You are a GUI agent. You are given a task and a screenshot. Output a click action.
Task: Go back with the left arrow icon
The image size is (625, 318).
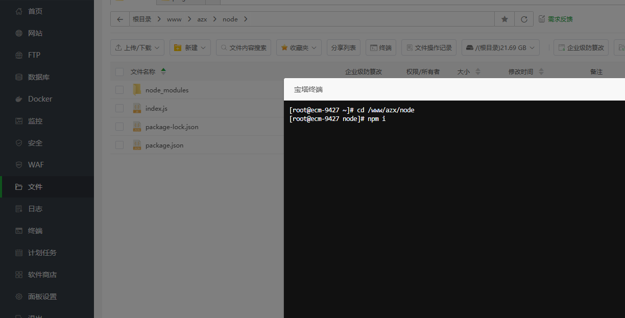coord(120,19)
